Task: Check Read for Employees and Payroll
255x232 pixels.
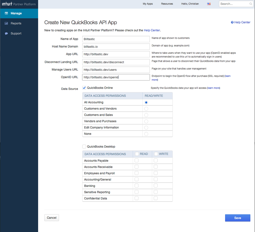Action: click(x=137, y=173)
